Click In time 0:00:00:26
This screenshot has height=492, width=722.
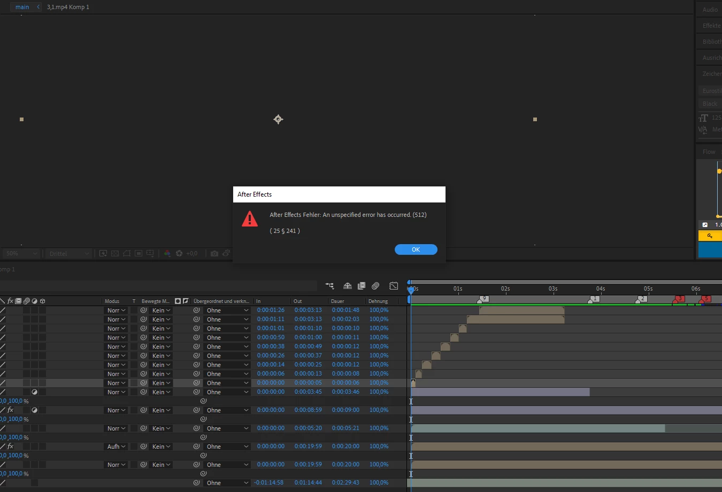pos(271,355)
